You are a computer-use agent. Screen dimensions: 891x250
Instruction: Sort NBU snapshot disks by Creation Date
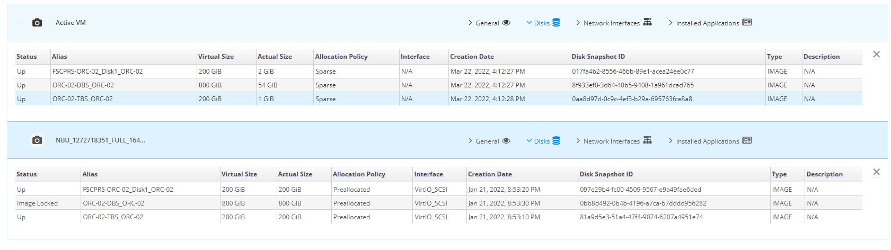pyautogui.click(x=489, y=174)
